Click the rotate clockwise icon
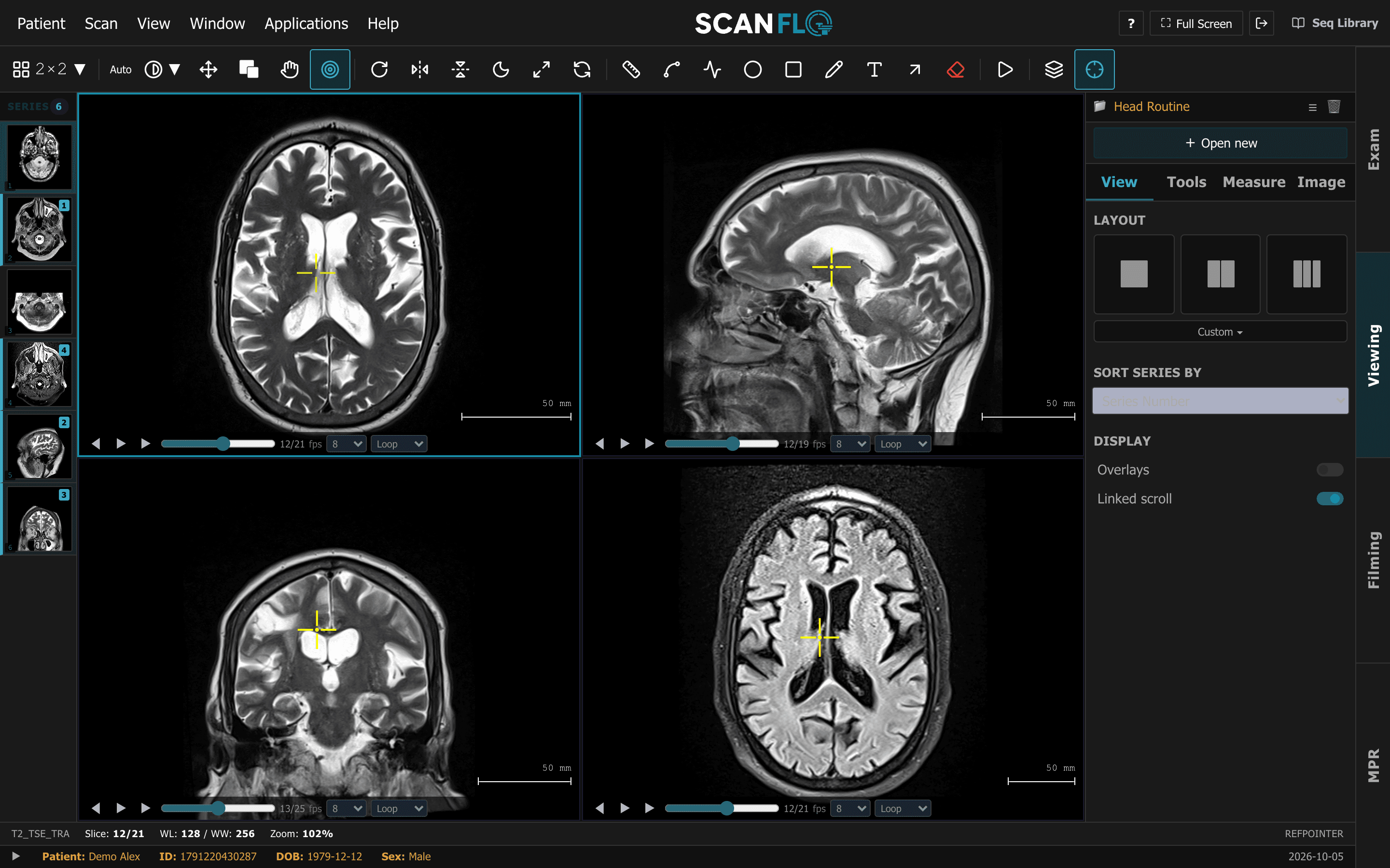Screen dimensions: 1390x868 click(379, 69)
